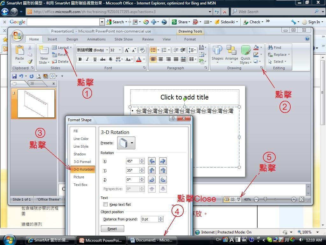Open the Layout dropdown in Slides group
The image size is (326, 245).
(62, 48)
